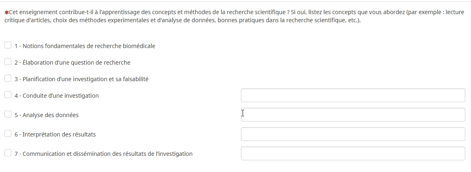Check the Interprétation des résultats box
The width and height of the screenshot is (471, 172).
8,134
